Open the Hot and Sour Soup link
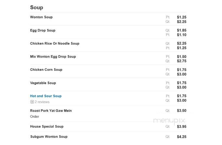The height and width of the screenshot is (145, 222). pyautogui.click(x=46, y=96)
